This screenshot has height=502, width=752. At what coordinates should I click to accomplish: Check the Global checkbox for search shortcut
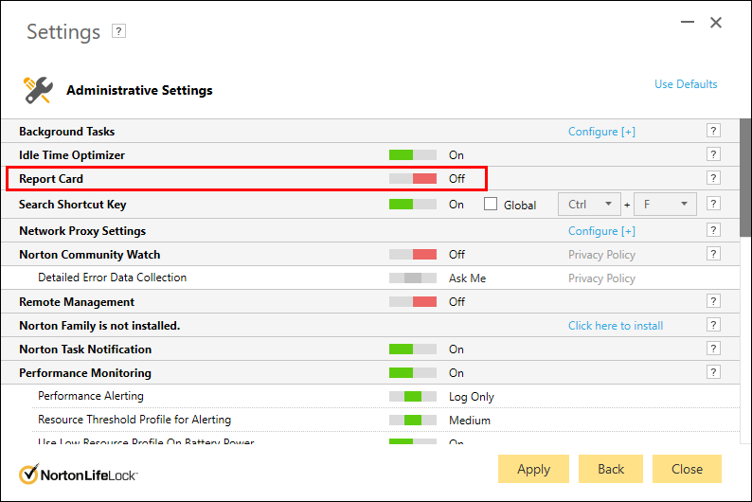pyautogui.click(x=491, y=204)
